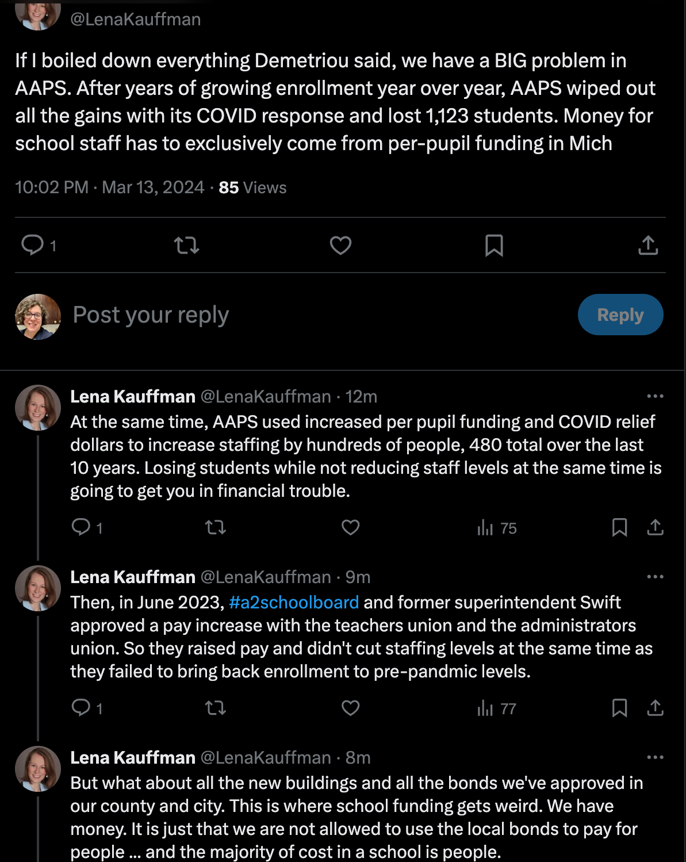The height and width of the screenshot is (862, 686).
Task: Open replies on the main post
Action: coord(33,246)
